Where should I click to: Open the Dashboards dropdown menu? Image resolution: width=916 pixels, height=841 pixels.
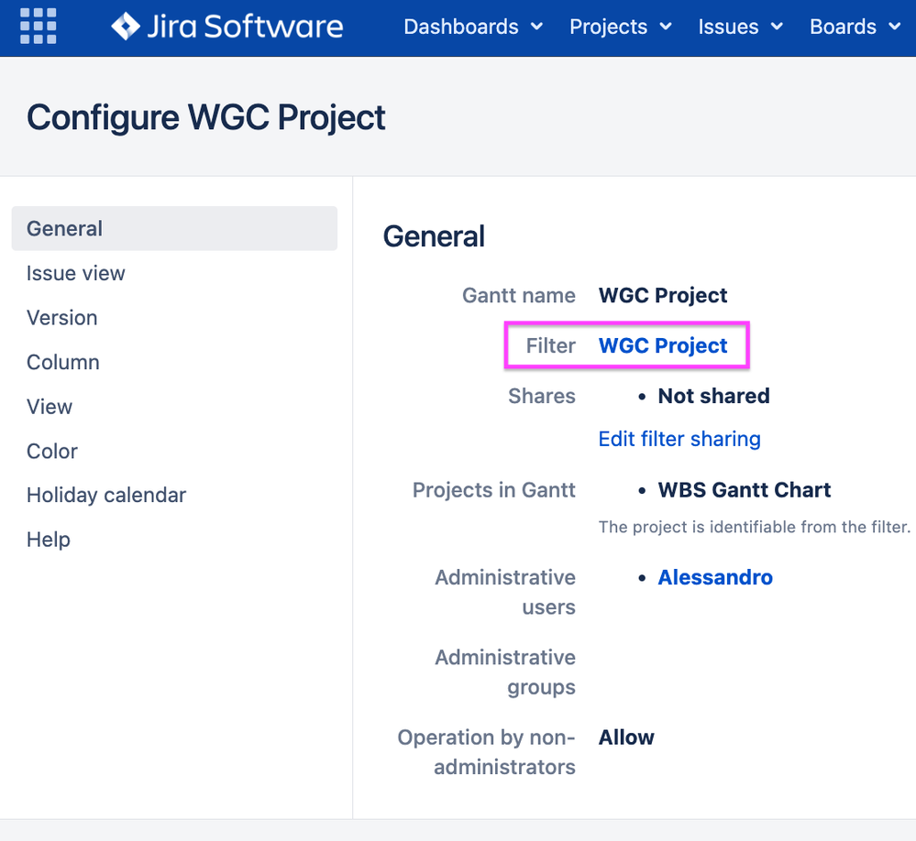(x=473, y=27)
